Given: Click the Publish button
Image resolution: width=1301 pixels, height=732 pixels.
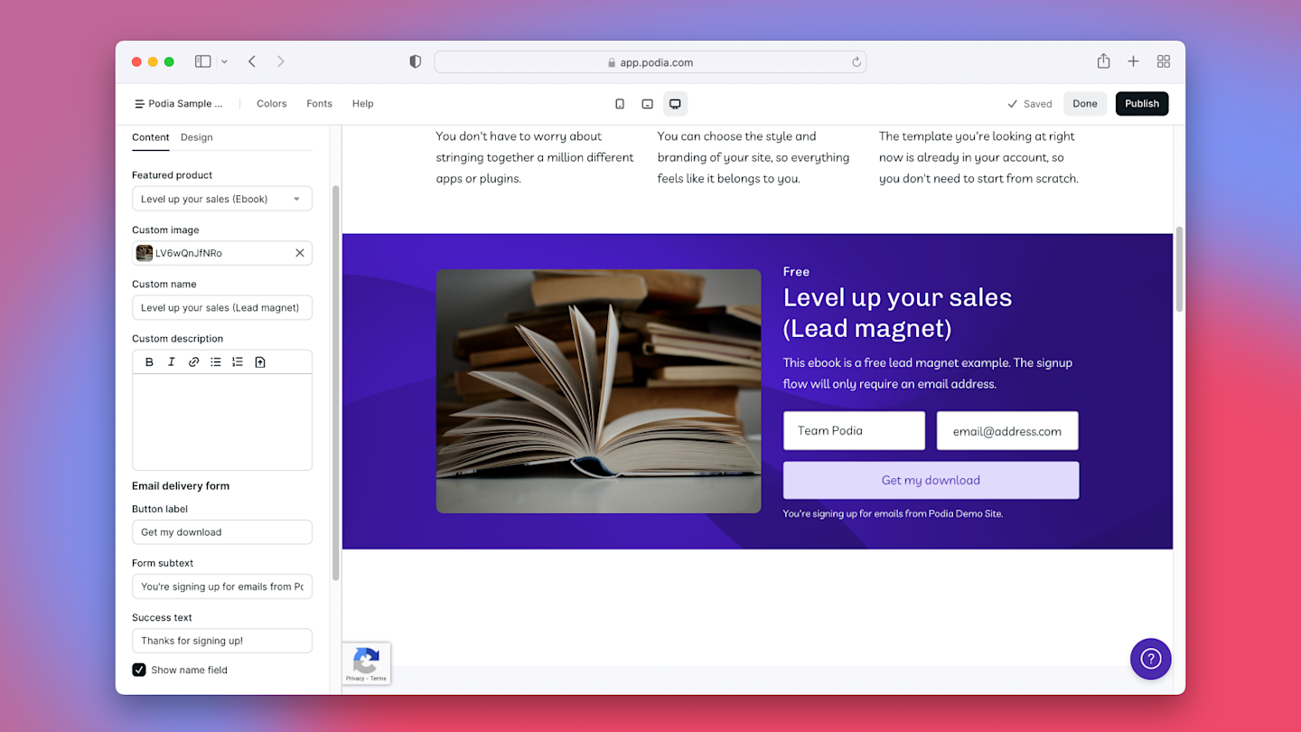Looking at the screenshot, I should tap(1142, 104).
